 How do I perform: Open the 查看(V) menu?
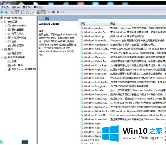click(x=27, y=7)
